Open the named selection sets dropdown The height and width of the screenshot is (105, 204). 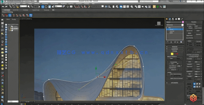[97, 6]
